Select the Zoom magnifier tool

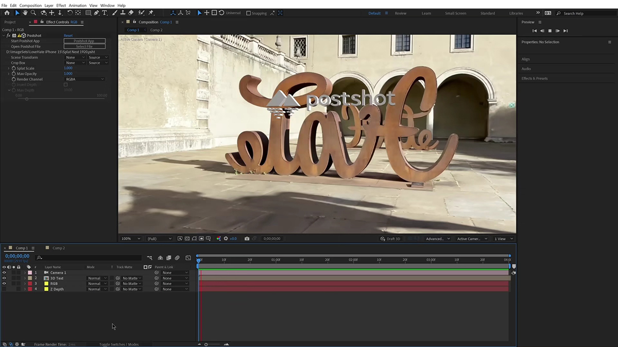(x=33, y=13)
